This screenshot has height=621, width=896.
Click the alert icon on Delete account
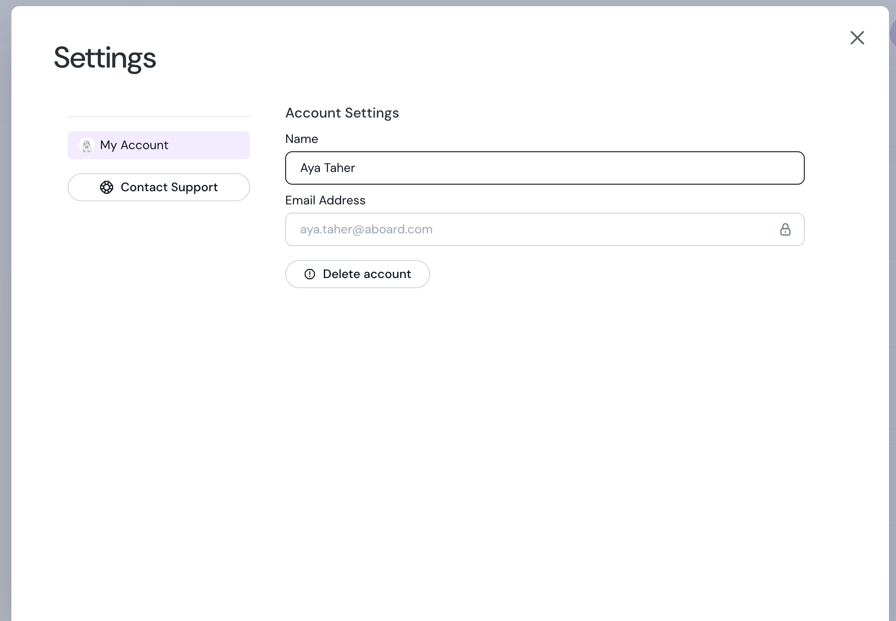point(310,274)
